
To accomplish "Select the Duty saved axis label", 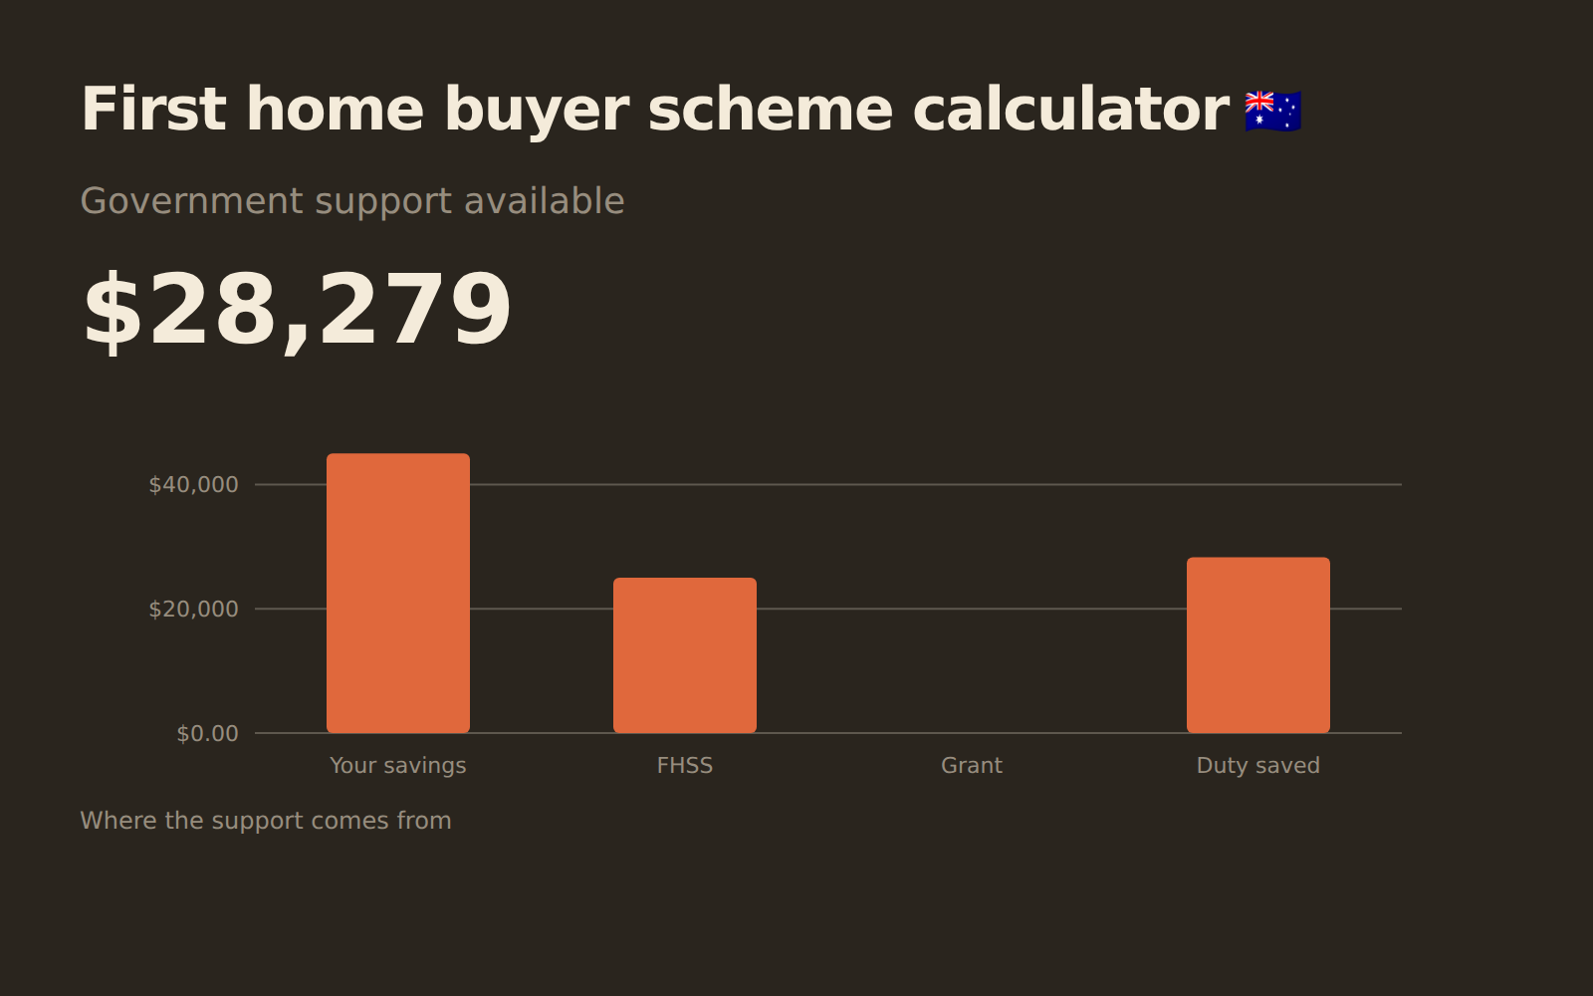I will pyautogui.click(x=1258, y=766).
